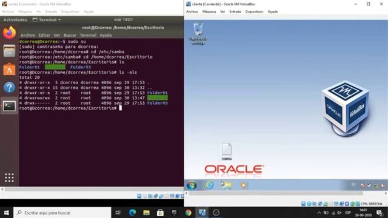Click the volume icon in the host tray
Image resolution: width=388 pixels, height=218 pixels.
pos(339,213)
